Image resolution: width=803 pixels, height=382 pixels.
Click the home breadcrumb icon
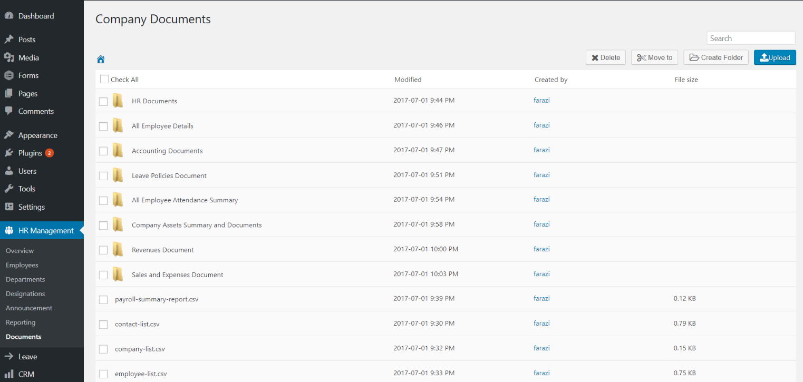point(101,60)
